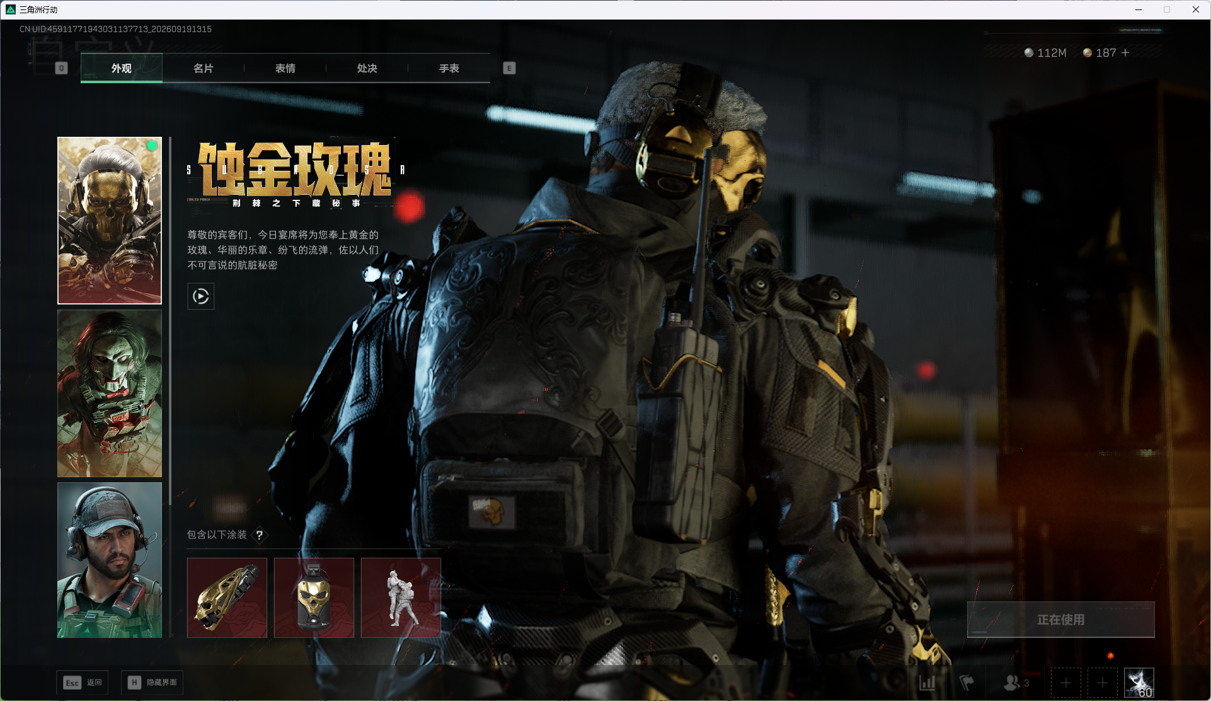The width and height of the screenshot is (1211, 701).
Task: View the gold weapon skin item
Action: 227,598
